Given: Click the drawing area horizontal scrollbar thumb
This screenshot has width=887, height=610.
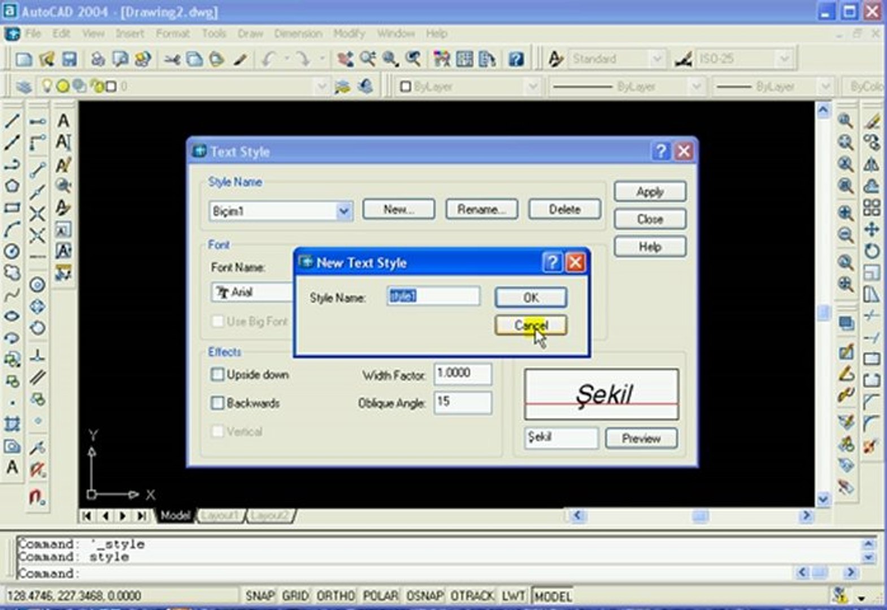Looking at the screenshot, I should click(x=701, y=516).
